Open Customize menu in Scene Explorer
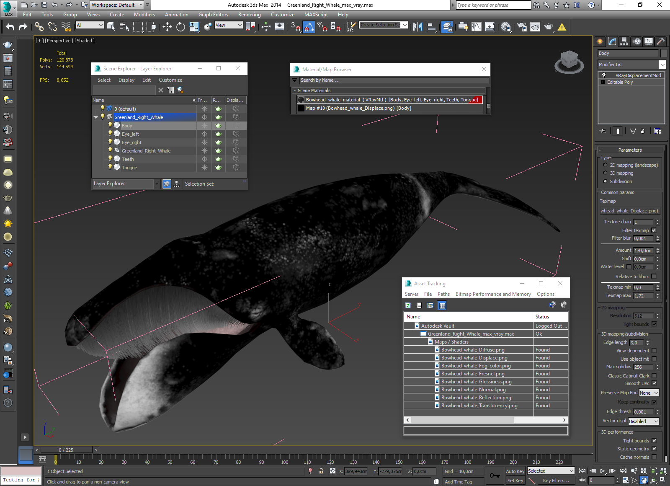 (x=170, y=80)
